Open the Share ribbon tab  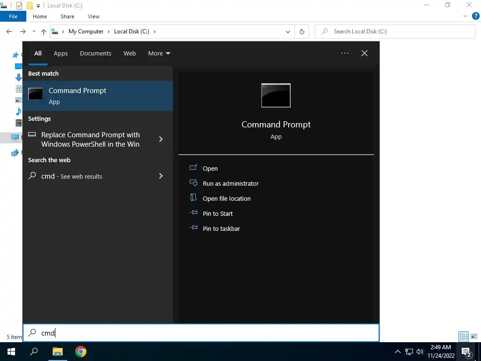[x=67, y=16]
